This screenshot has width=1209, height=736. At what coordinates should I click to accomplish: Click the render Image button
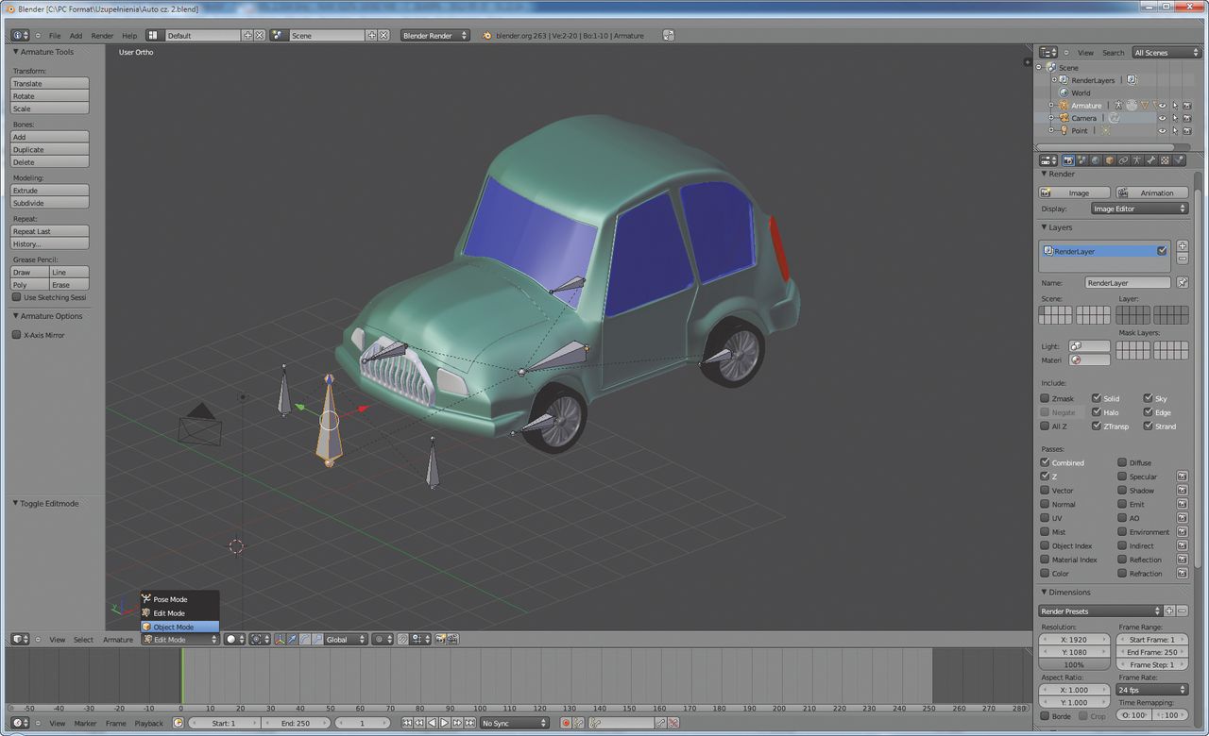1075,192
